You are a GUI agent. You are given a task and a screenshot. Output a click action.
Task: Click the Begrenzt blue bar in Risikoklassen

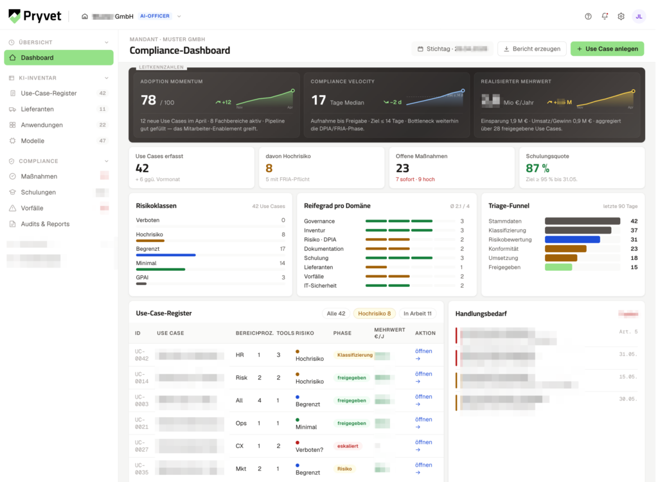(x=166, y=255)
